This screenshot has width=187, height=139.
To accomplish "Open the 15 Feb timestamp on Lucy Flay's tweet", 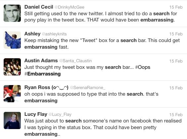I will click(x=176, y=115).
